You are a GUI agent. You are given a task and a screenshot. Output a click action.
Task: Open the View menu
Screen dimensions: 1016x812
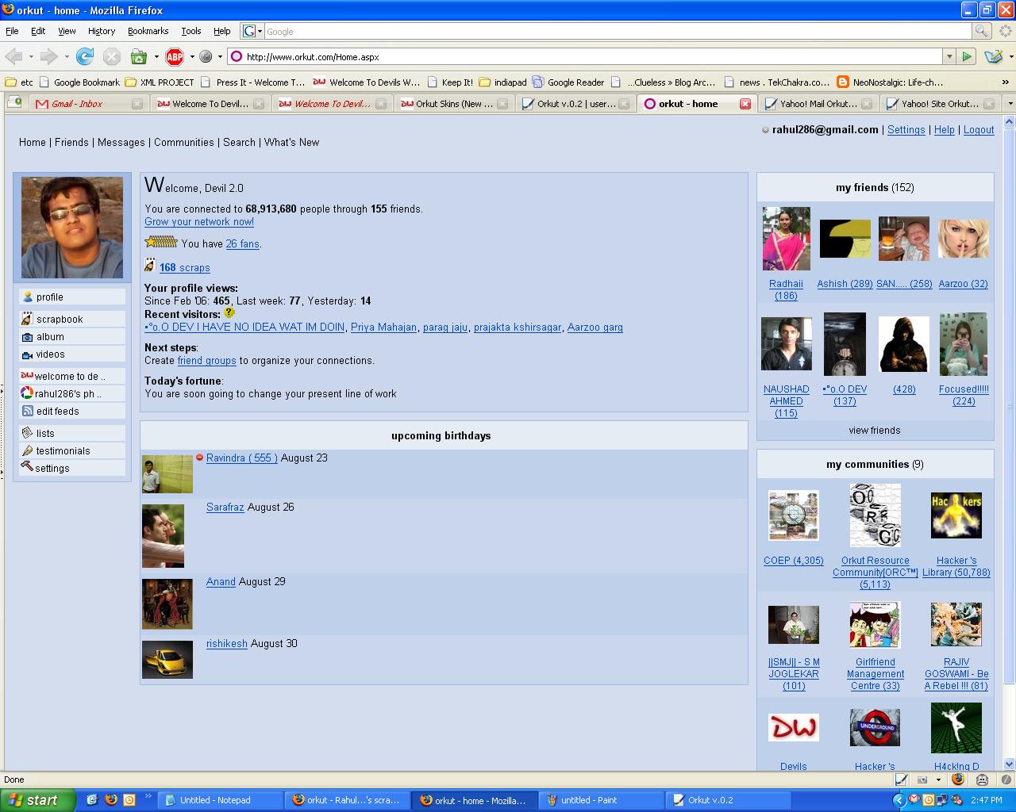coord(67,31)
